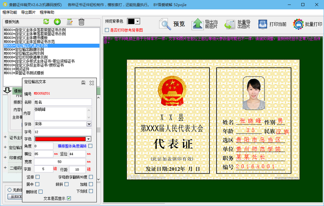Check the 居中 center checkbox
This screenshot has width=324, height=206.
38,184
